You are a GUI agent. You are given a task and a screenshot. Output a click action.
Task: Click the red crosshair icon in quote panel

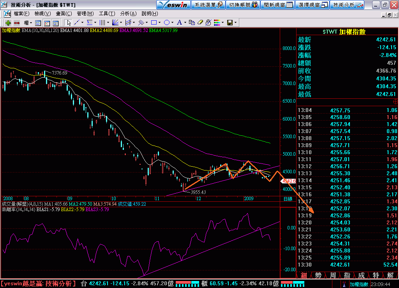click(x=395, y=102)
